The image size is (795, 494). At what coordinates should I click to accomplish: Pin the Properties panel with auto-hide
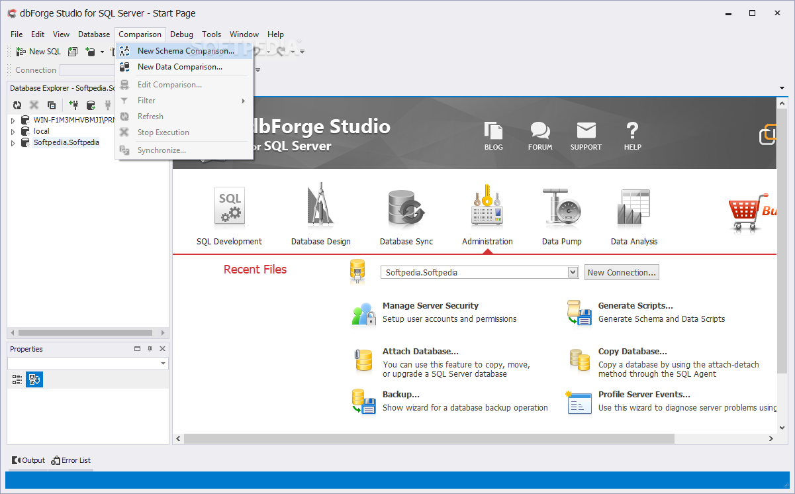point(150,349)
